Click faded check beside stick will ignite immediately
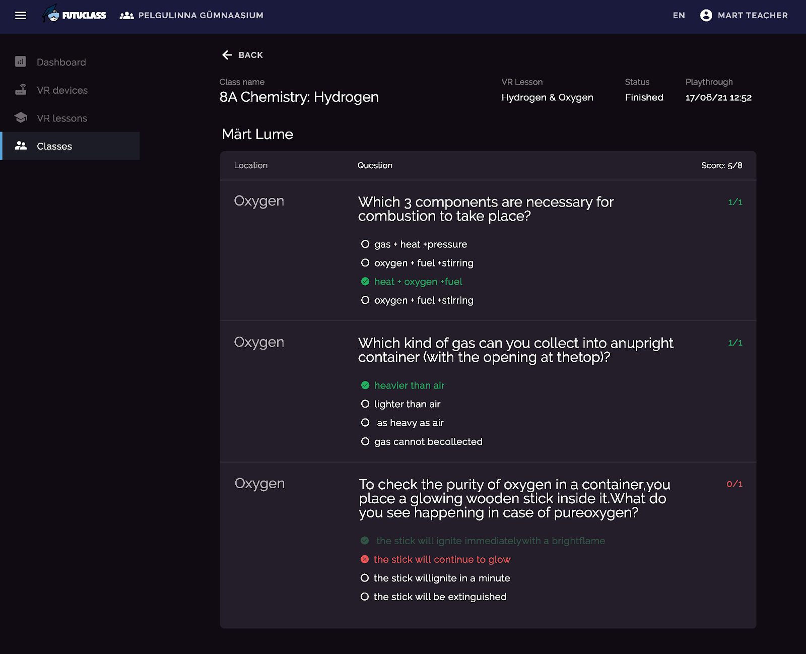This screenshot has height=654, width=806. pyautogui.click(x=365, y=541)
